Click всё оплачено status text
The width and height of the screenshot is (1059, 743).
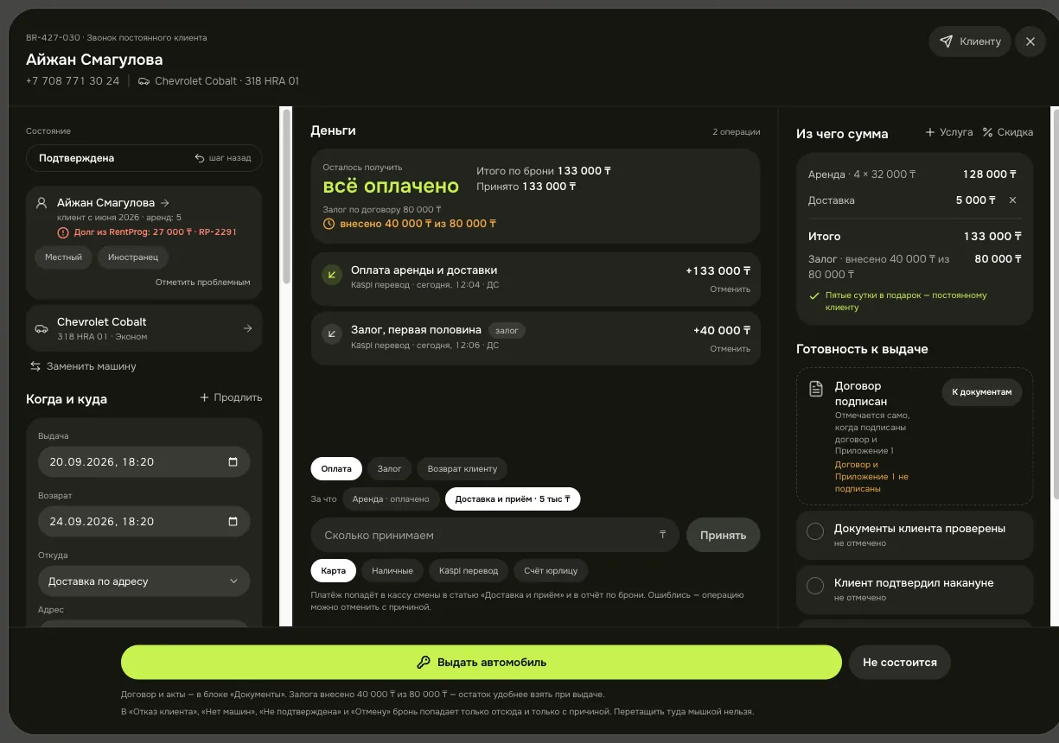[x=391, y=186]
